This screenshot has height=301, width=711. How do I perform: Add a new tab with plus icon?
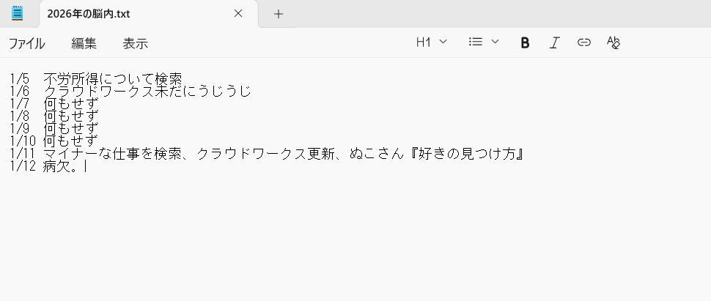click(x=279, y=14)
